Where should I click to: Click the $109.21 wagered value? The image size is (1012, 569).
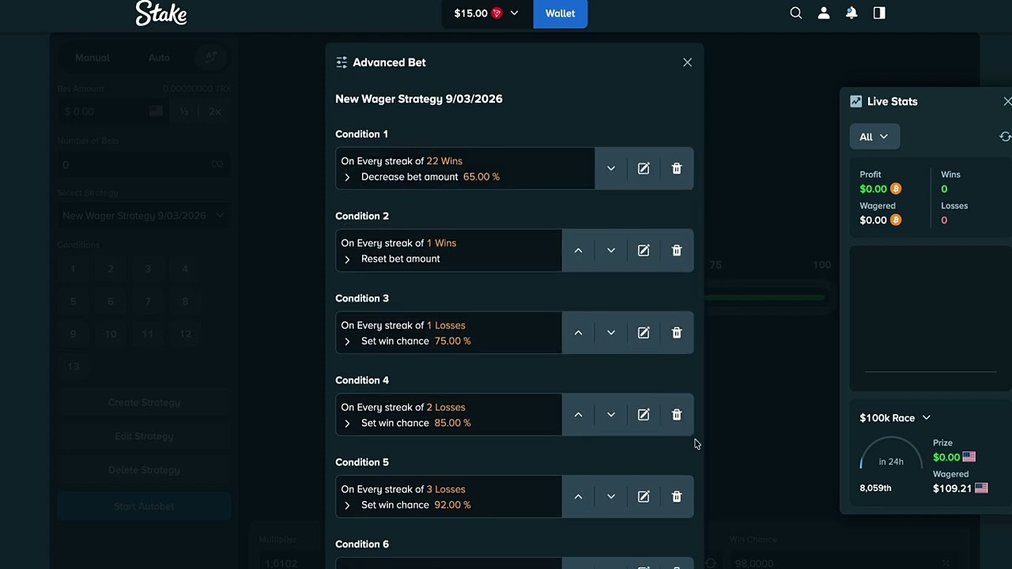(952, 488)
